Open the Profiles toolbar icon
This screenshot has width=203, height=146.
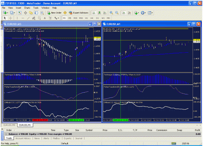point(12,13)
